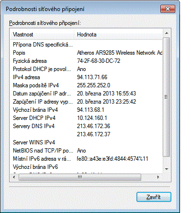Select the Výchozí brána IPv4 row
This screenshot has height=213, width=191.
(86, 110)
